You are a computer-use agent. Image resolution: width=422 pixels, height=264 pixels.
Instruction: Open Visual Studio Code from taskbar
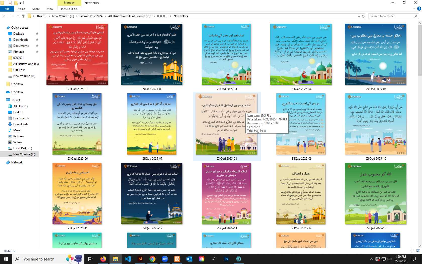(x=128, y=259)
